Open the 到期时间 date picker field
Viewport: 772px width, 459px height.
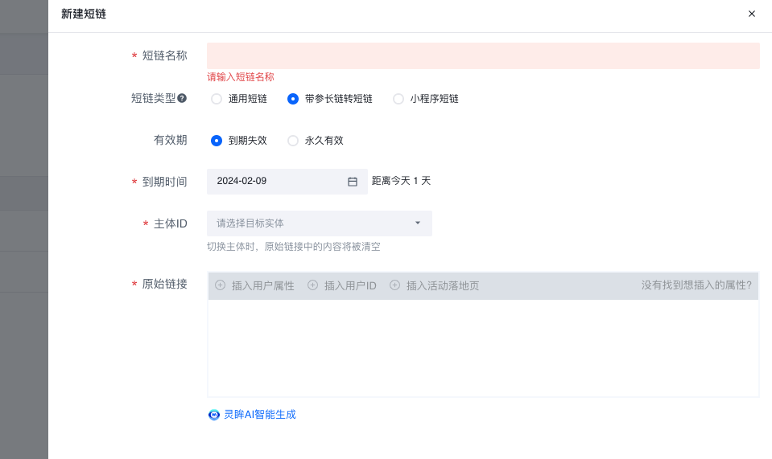pos(278,182)
